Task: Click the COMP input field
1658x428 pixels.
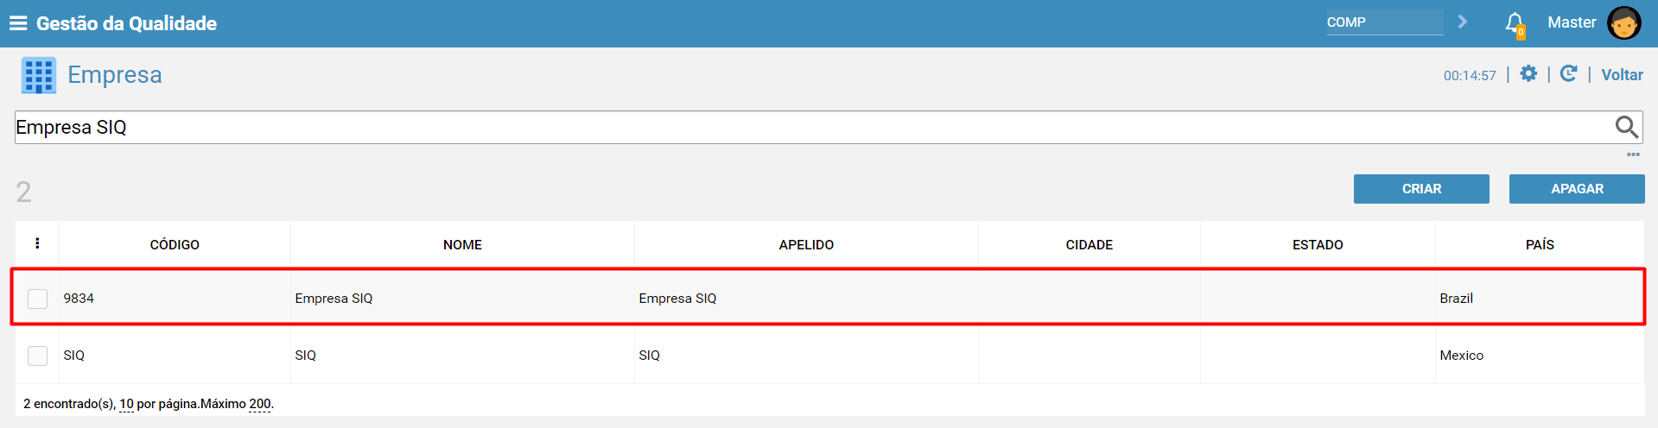Action: pos(1384,22)
